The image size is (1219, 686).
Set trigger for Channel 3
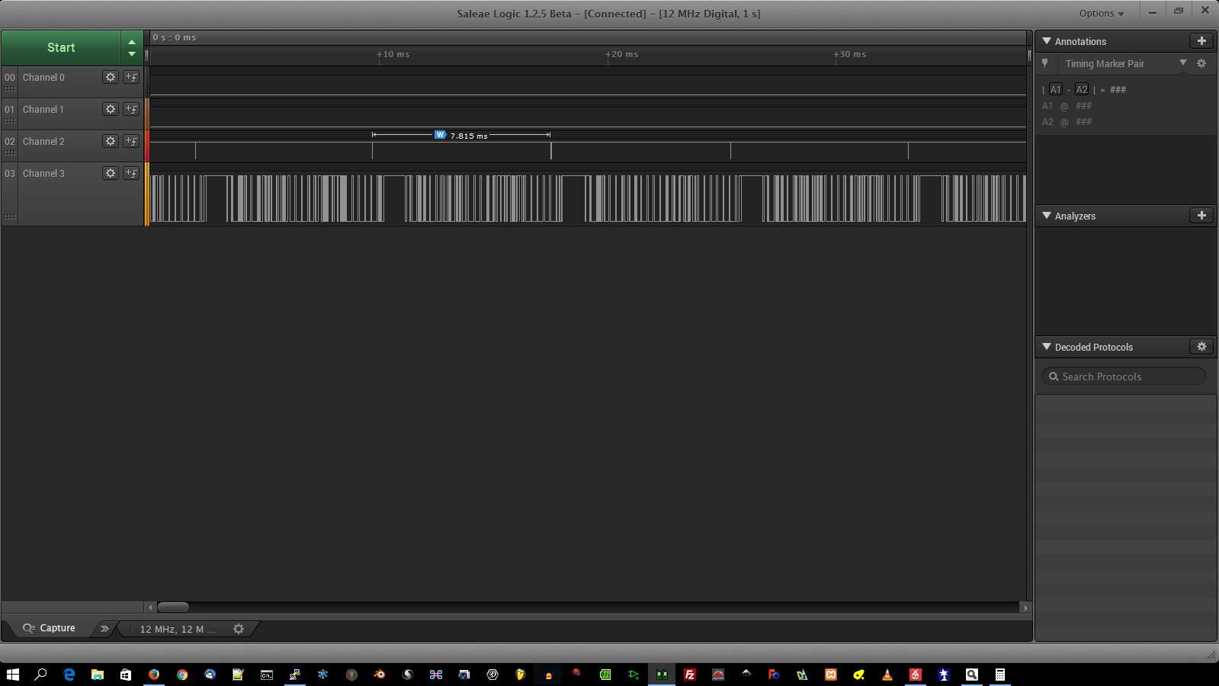(x=131, y=173)
